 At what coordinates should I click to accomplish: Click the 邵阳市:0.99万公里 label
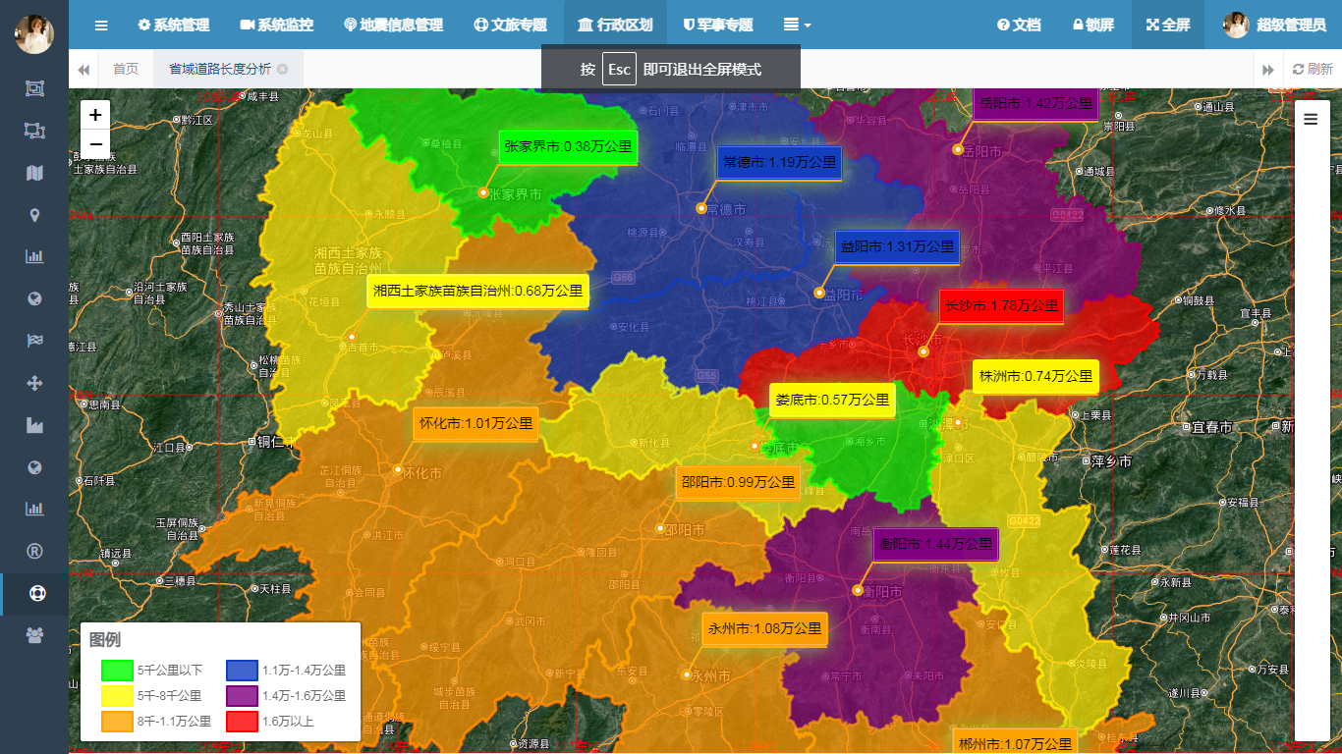pyautogui.click(x=738, y=483)
